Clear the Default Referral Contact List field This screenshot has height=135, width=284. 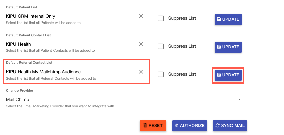click(141, 72)
